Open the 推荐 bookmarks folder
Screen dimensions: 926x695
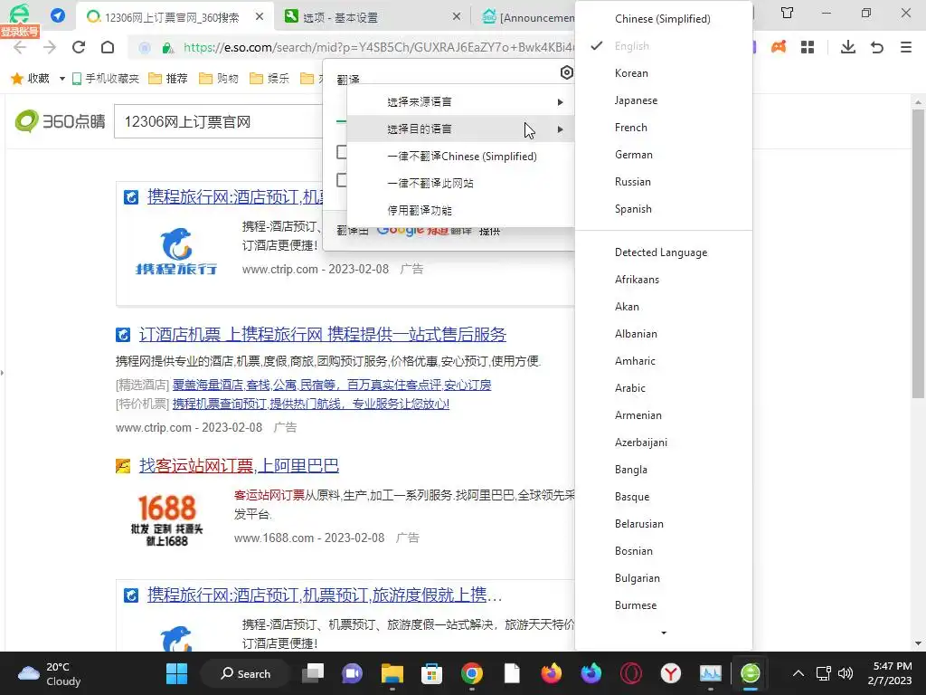167,78
